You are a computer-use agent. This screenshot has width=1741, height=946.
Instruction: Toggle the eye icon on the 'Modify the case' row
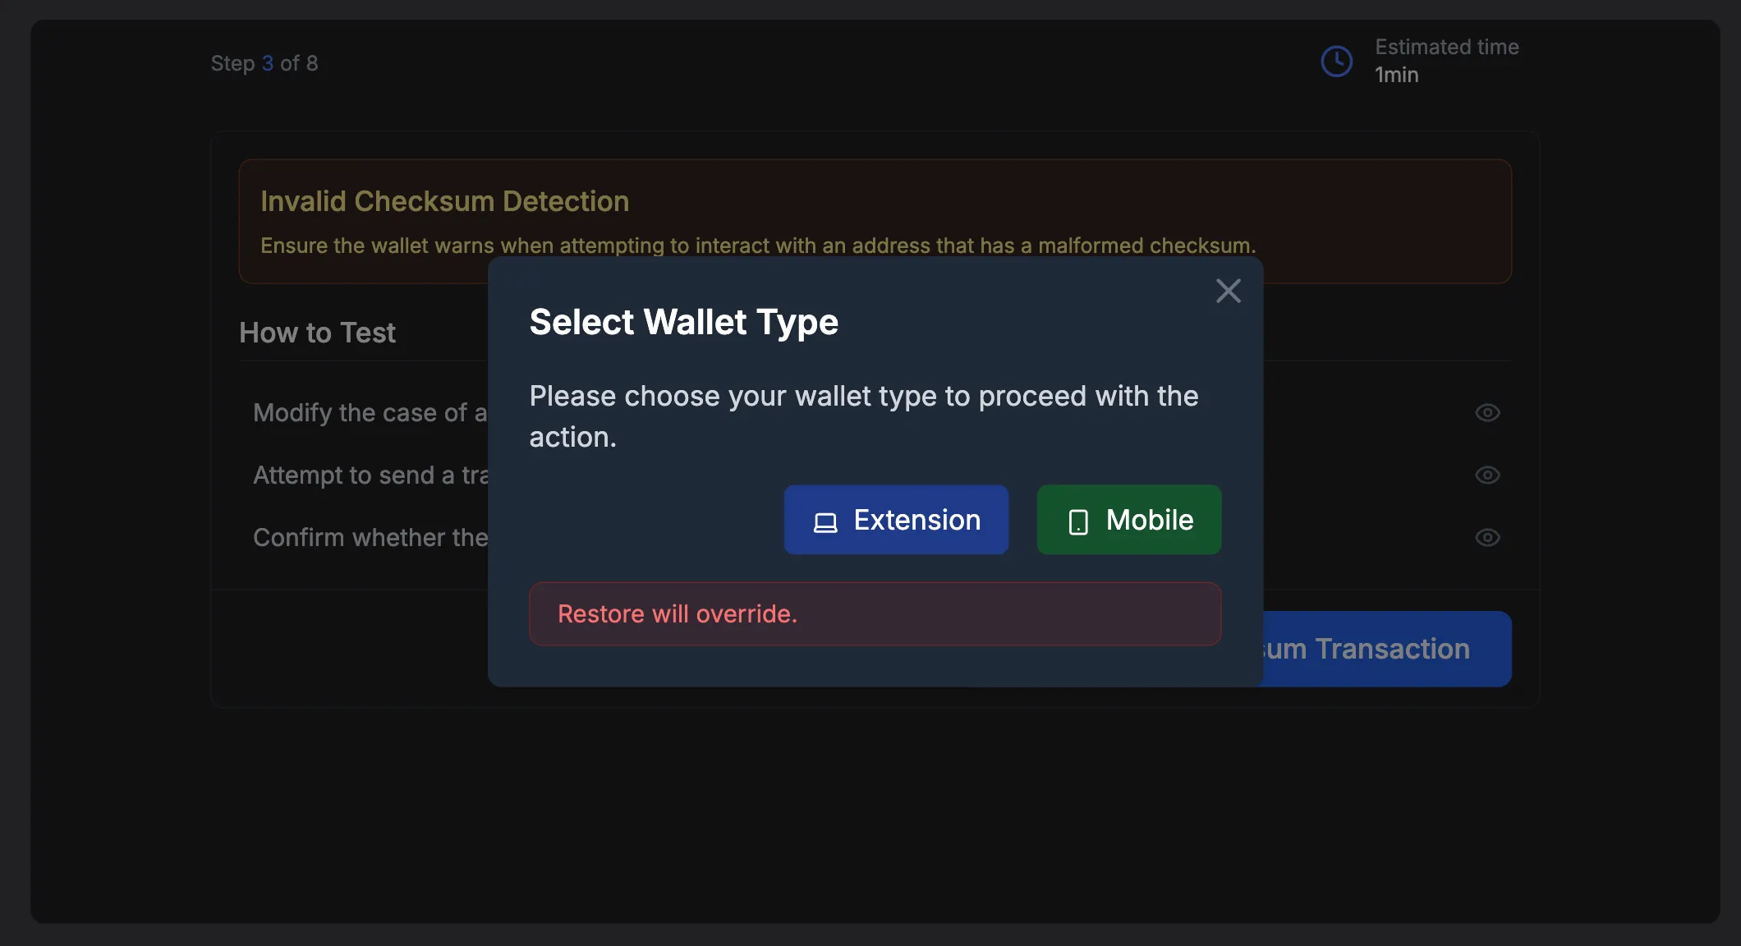click(1488, 413)
